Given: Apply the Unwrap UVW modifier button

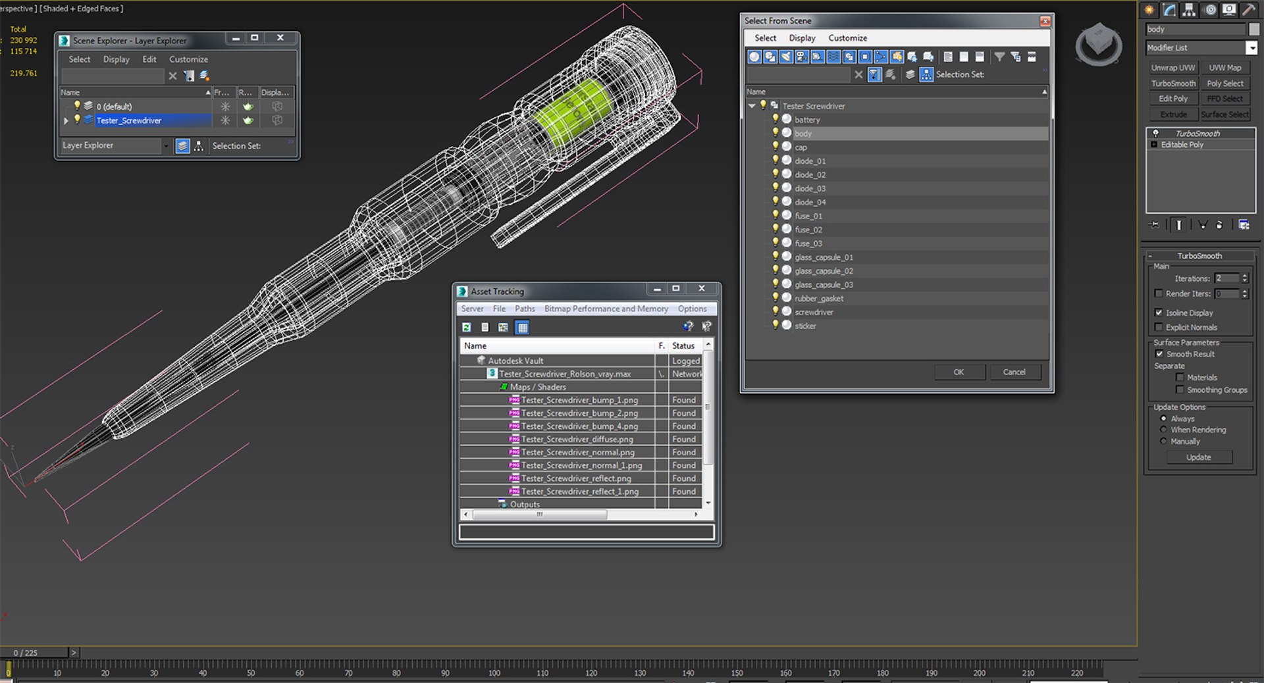Looking at the screenshot, I should (1172, 68).
